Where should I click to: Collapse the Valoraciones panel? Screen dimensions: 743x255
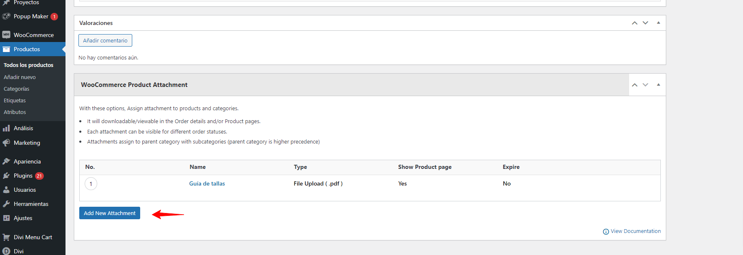click(x=658, y=23)
